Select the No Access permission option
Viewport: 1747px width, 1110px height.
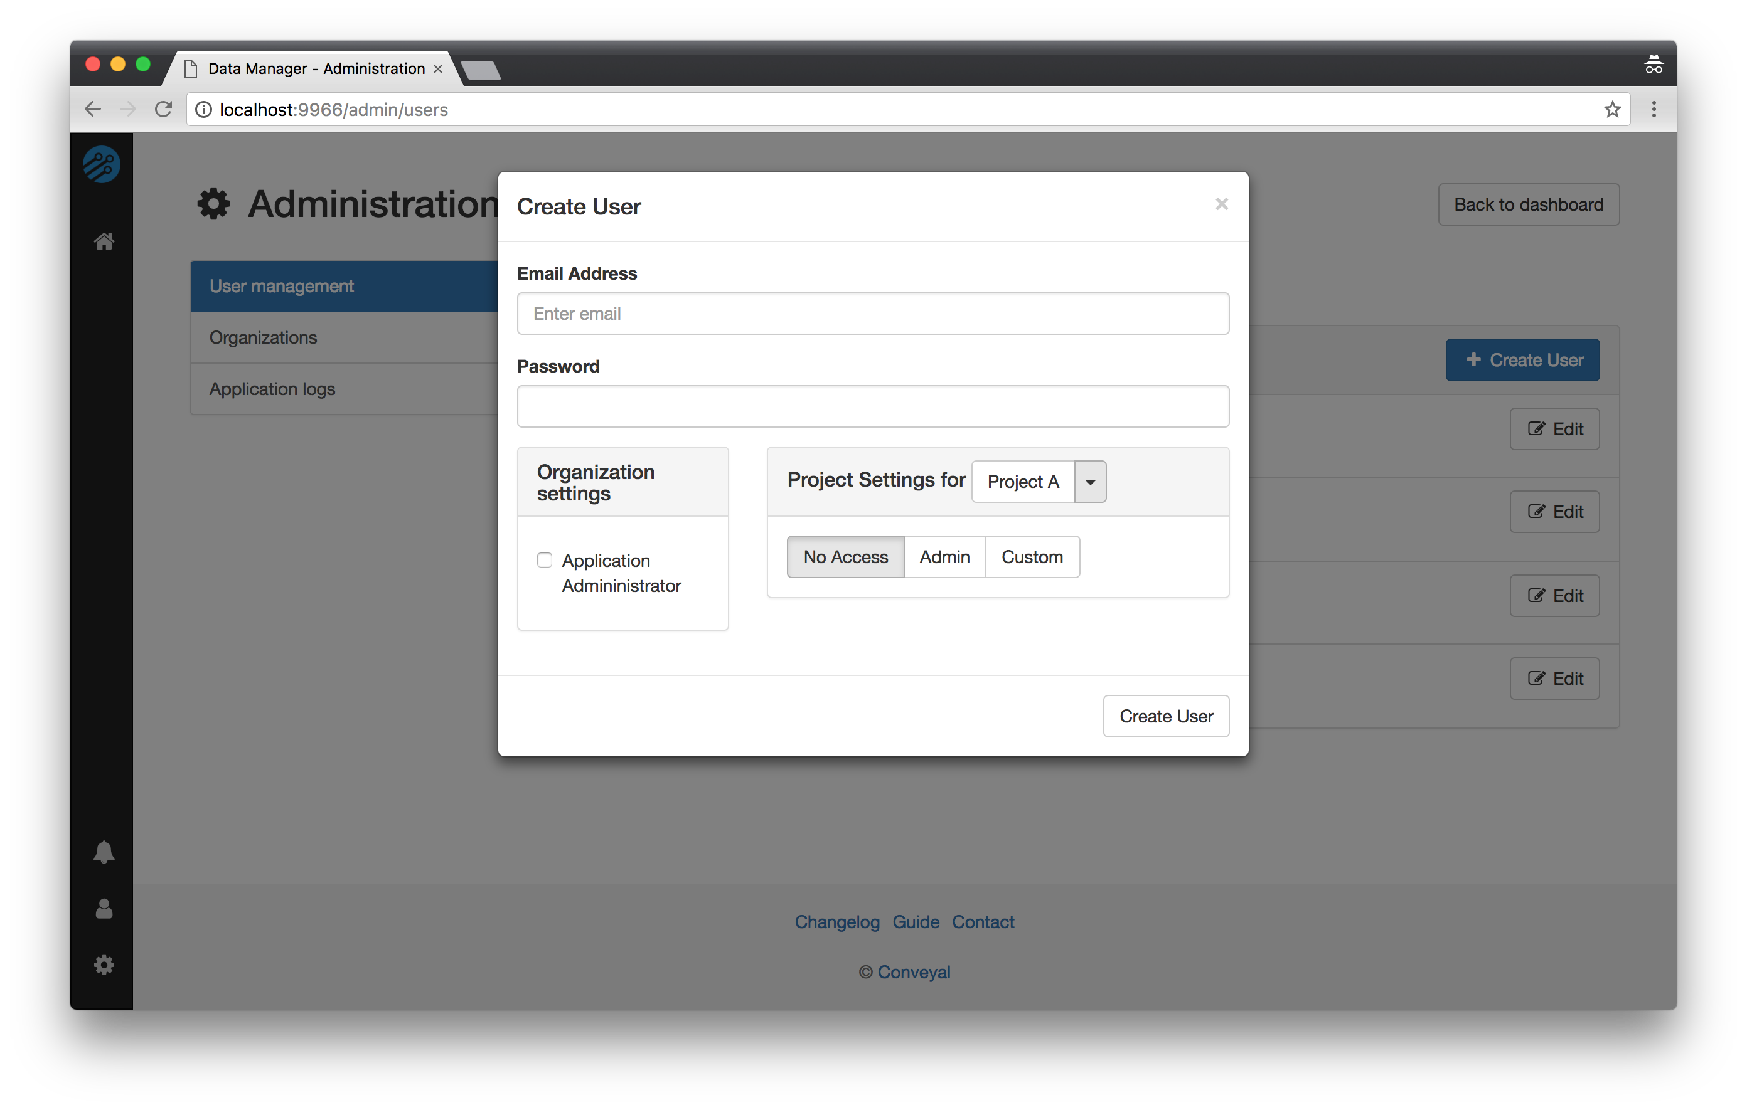(x=845, y=557)
